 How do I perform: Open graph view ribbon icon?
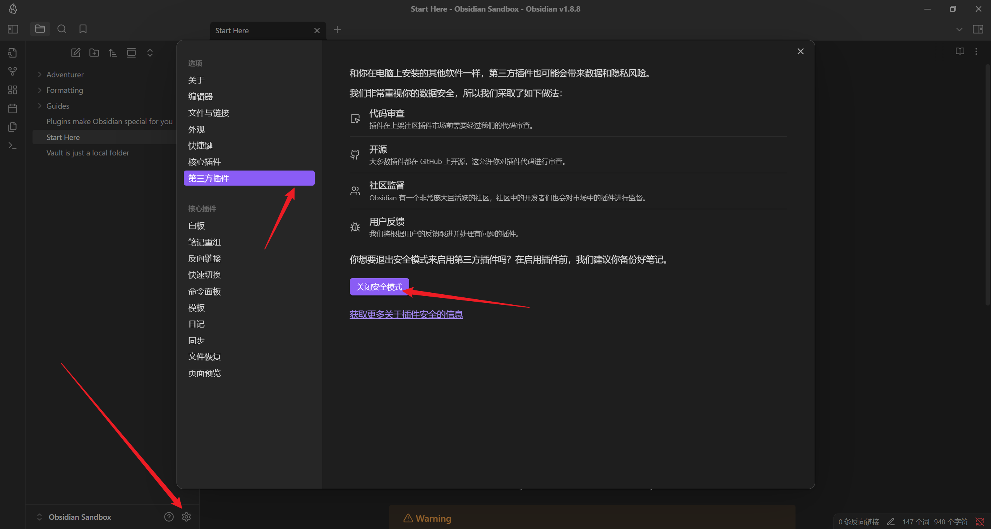tap(13, 71)
